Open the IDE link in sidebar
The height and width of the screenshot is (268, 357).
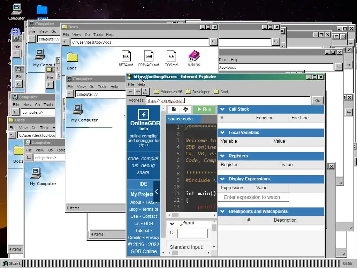(143, 184)
